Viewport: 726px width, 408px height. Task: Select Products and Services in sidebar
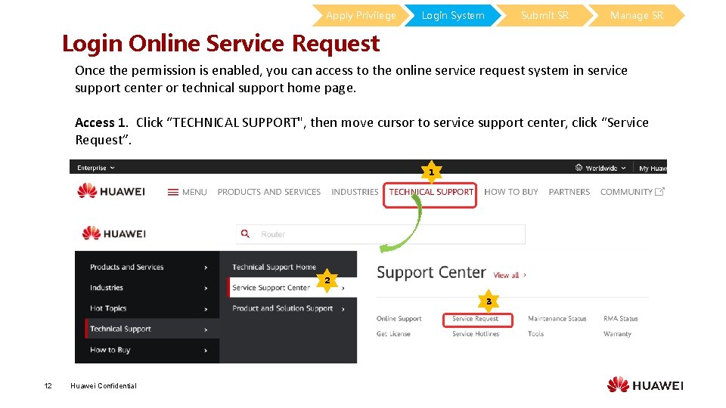[126, 267]
